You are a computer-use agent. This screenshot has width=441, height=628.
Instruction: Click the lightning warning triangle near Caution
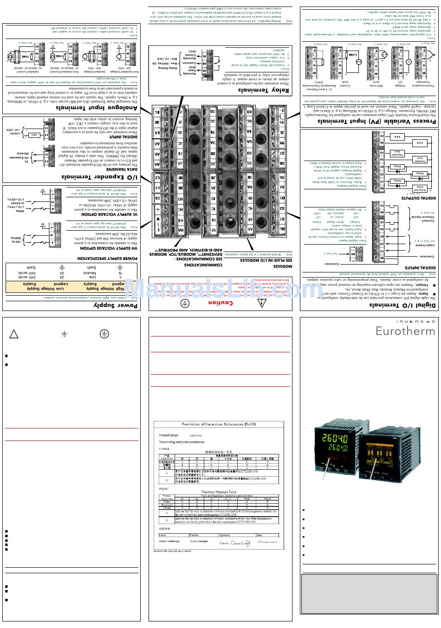pyautogui.click(x=262, y=303)
